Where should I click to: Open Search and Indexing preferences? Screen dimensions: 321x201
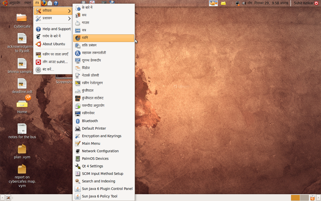tap(98, 181)
